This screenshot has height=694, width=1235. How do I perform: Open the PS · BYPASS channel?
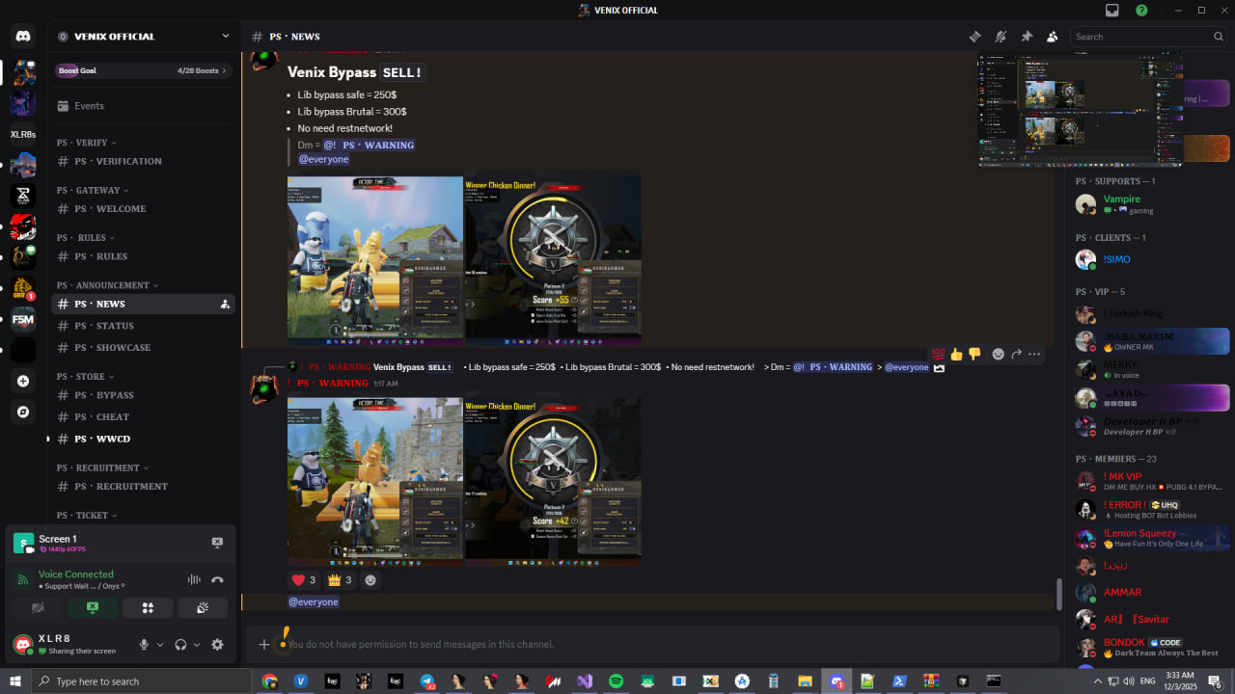pyautogui.click(x=143, y=395)
